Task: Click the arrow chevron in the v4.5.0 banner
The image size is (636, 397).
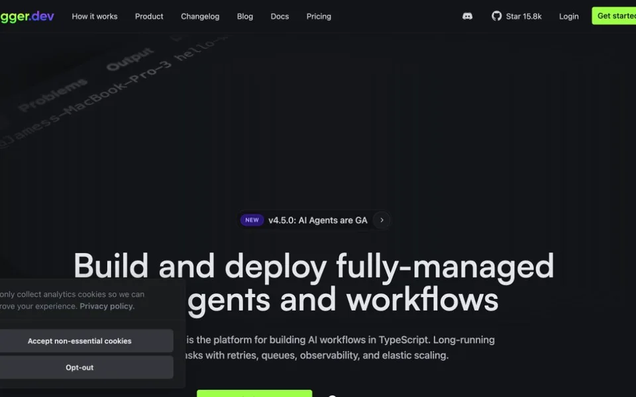Action: pyautogui.click(x=382, y=220)
